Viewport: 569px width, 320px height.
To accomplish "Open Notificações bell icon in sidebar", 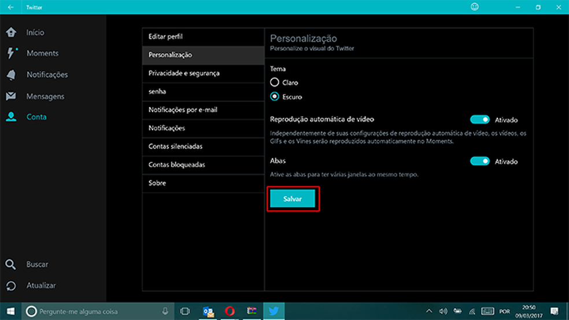I will point(10,75).
